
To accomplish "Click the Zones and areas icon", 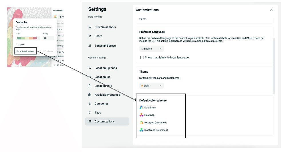I will tap(90, 46).
